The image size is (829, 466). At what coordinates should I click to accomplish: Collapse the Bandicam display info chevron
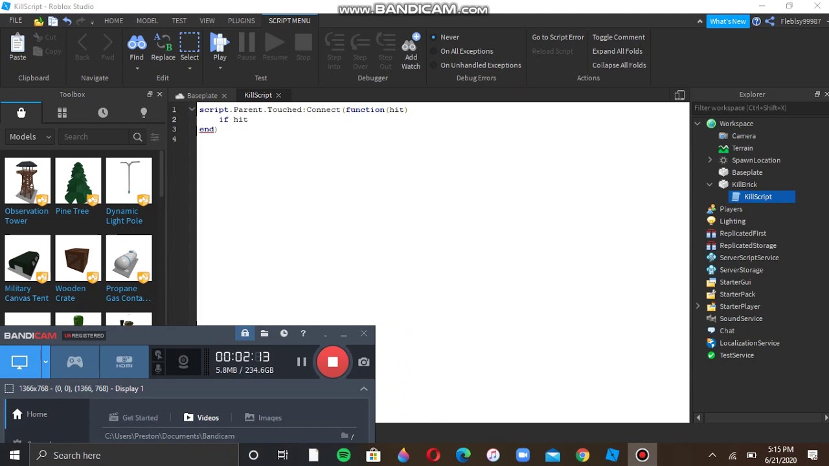[364, 388]
